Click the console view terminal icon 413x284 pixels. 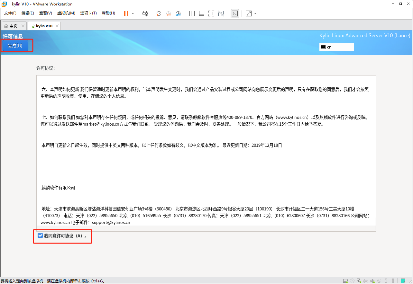(235, 13)
